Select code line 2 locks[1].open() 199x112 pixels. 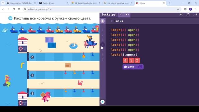pos(125,35)
